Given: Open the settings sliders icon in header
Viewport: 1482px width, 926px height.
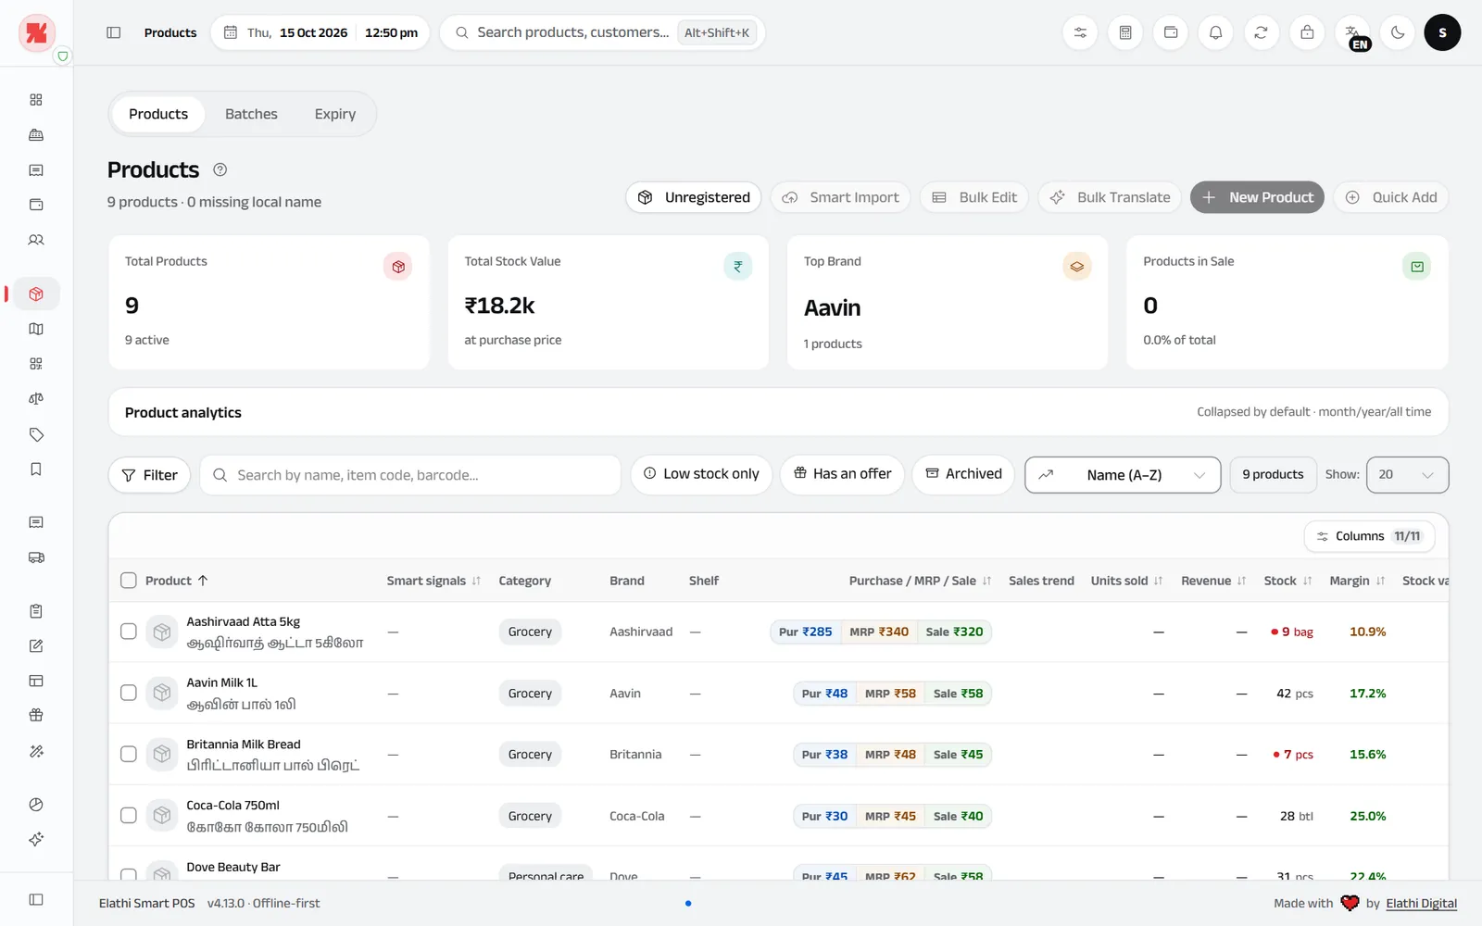Looking at the screenshot, I should [x=1080, y=32].
